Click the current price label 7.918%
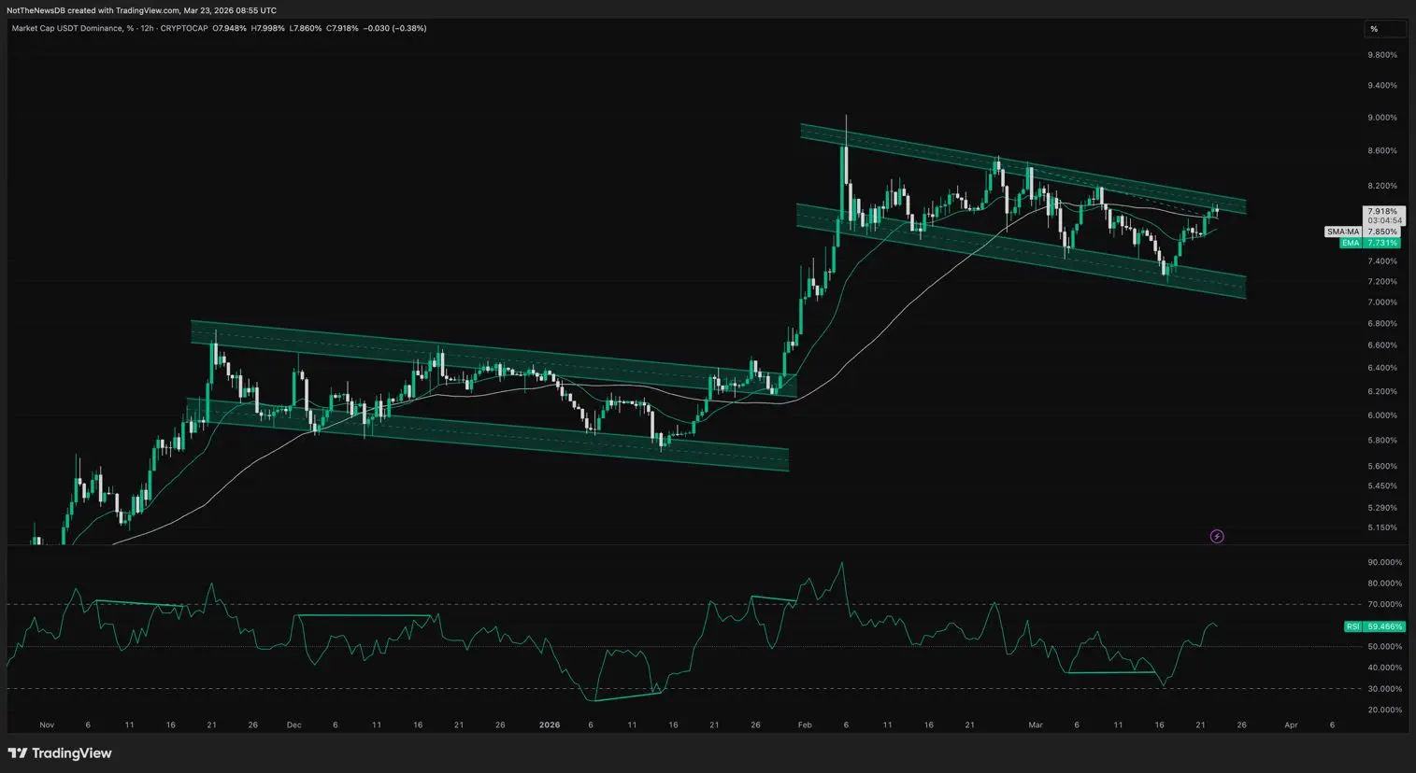 click(1383, 212)
